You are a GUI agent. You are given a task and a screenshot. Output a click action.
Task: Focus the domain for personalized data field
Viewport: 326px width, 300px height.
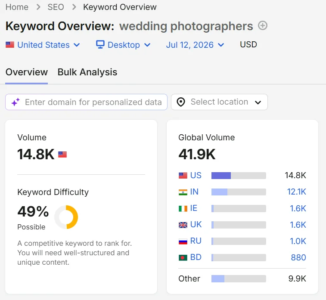click(x=86, y=102)
